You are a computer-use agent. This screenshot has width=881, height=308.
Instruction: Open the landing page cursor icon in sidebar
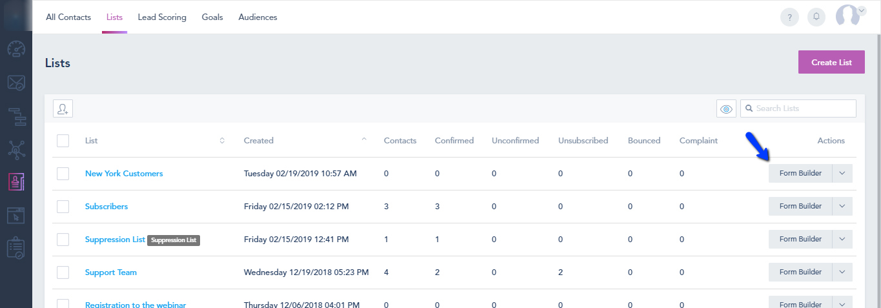[16, 216]
